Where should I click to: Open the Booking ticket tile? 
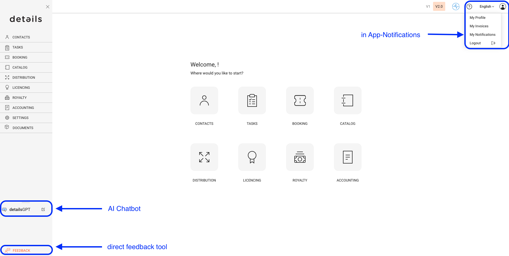pos(300,100)
